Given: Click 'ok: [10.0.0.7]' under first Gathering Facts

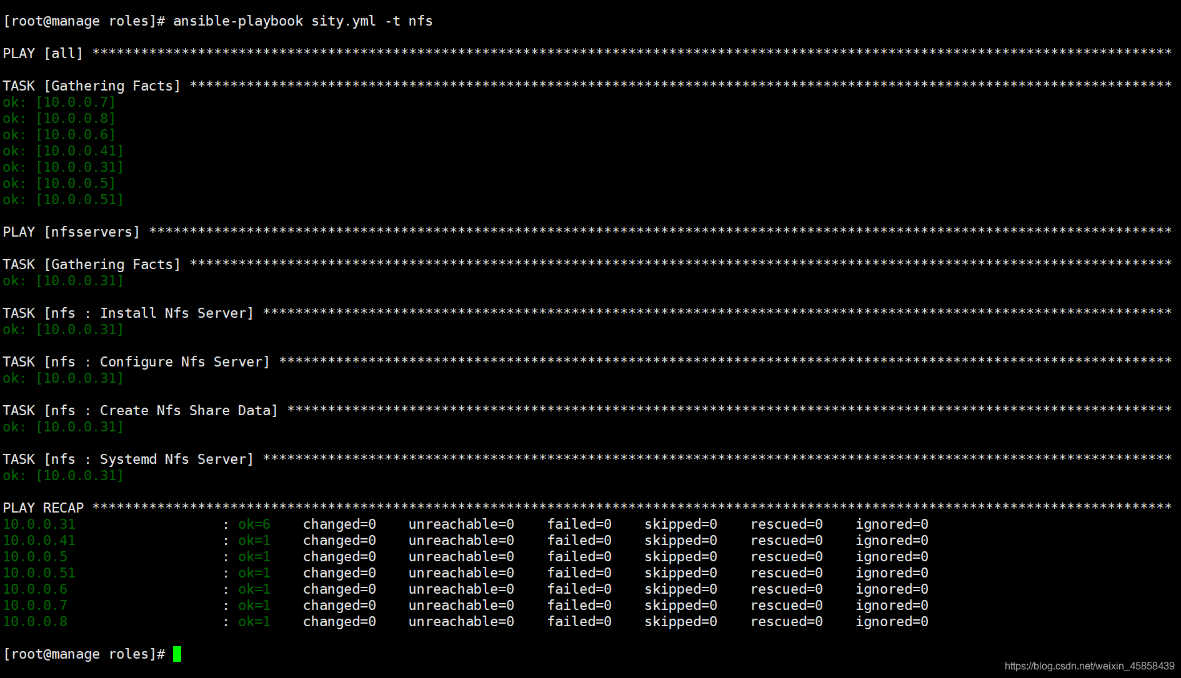Looking at the screenshot, I should pos(59,102).
